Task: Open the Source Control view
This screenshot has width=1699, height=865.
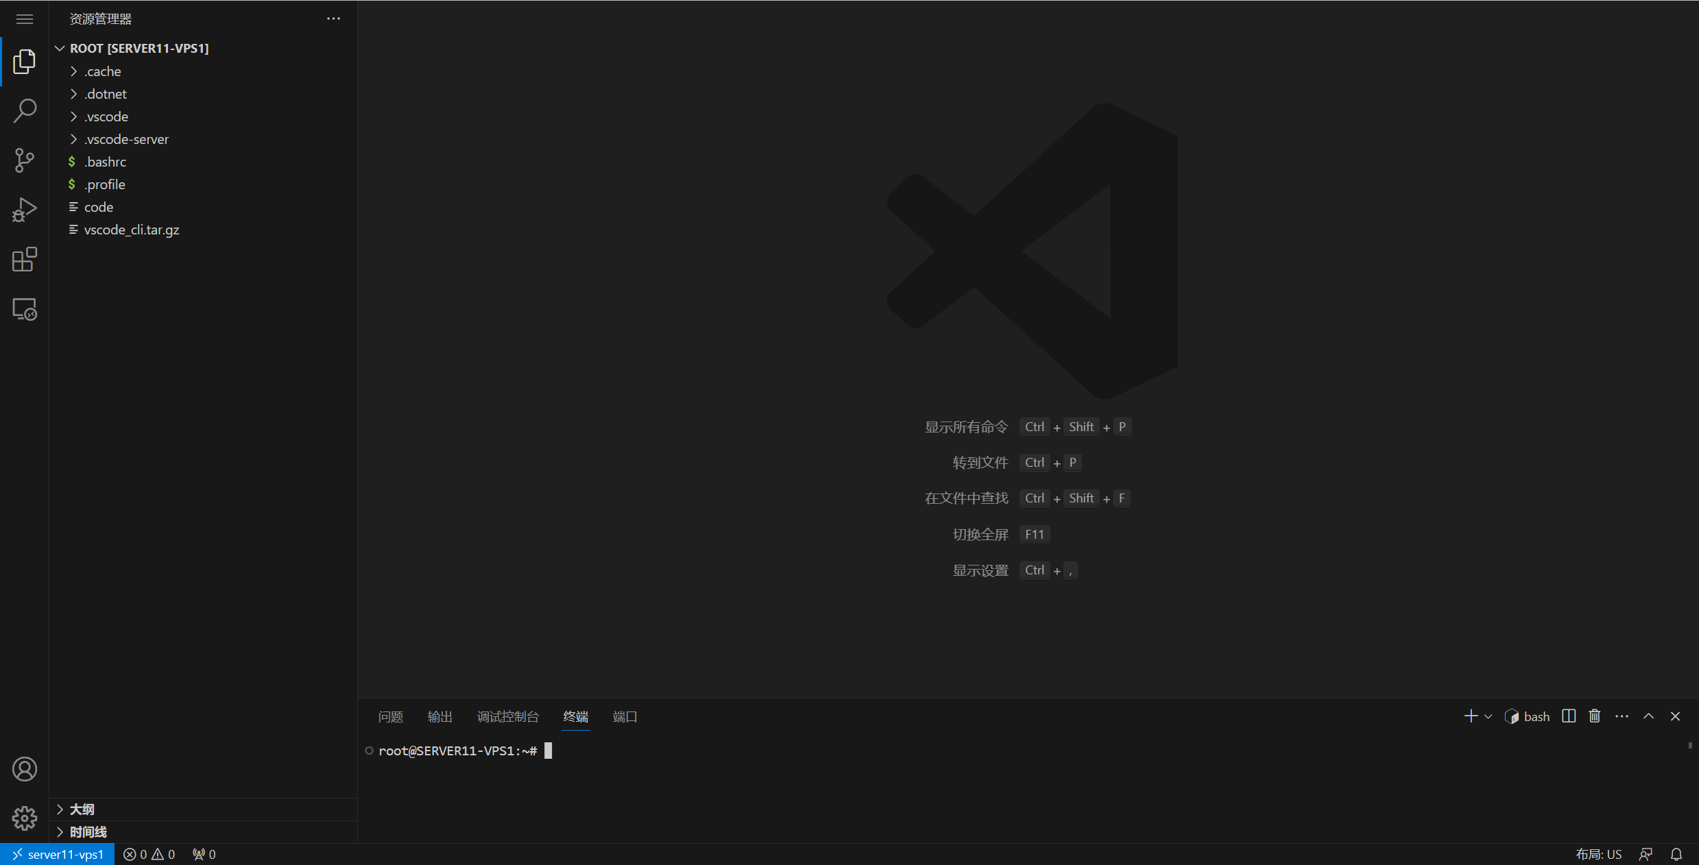Action: click(24, 160)
